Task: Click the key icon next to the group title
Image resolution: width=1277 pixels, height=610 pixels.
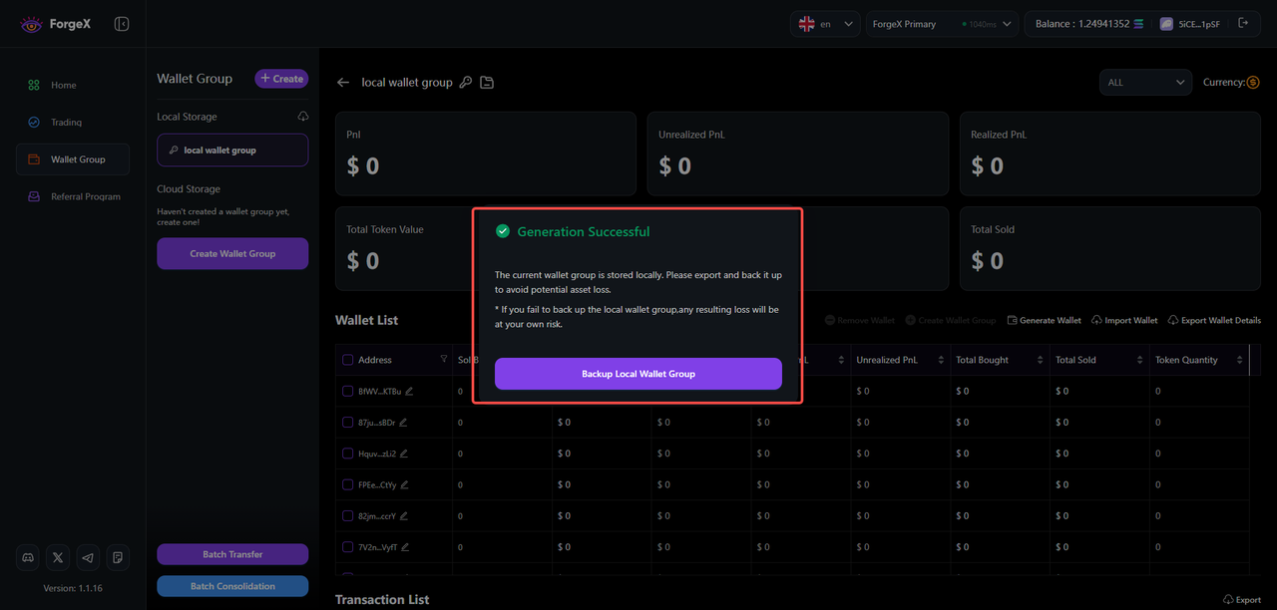Action: (x=466, y=83)
